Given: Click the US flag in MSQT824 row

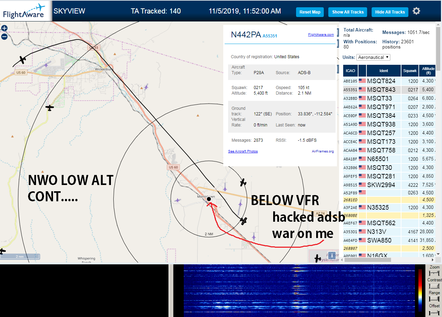Looking at the screenshot, I should pos(362,81).
